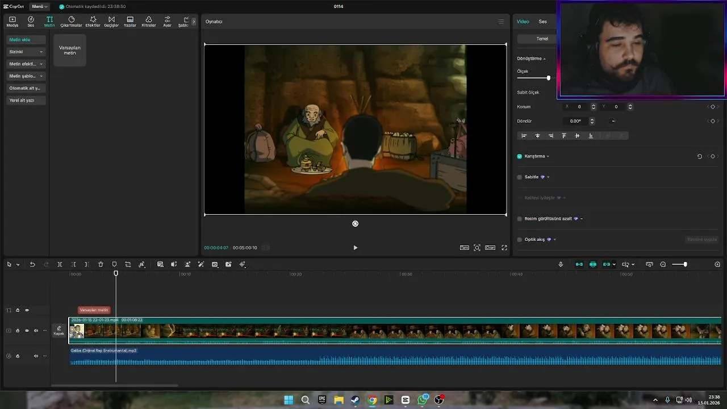Expand the Optik akış dropdown arrow
This screenshot has width=727, height=409.
click(554, 240)
